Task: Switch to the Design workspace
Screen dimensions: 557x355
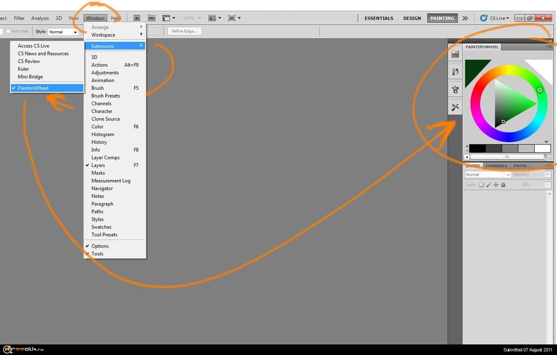Action: click(x=412, y=18)
